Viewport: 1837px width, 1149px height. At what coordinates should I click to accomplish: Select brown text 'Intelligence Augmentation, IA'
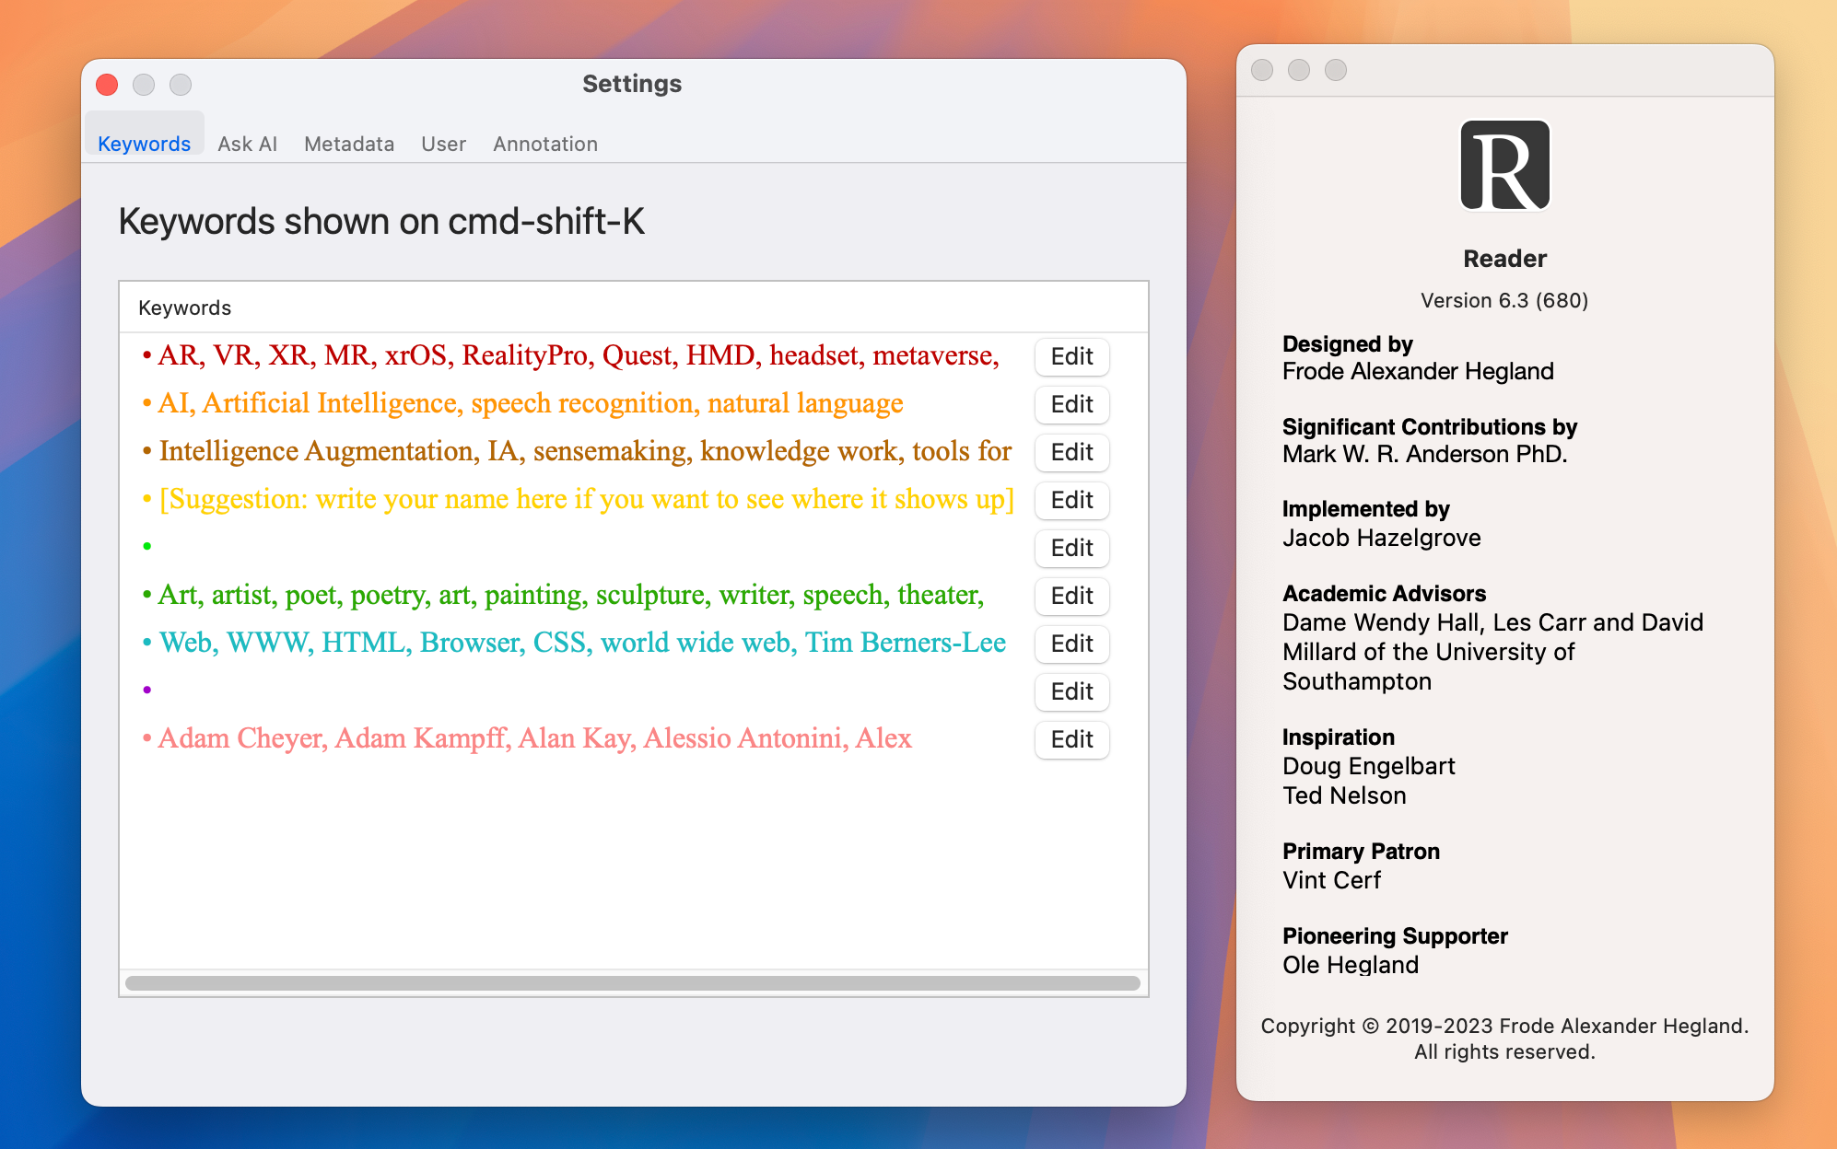tap(338, 451)
